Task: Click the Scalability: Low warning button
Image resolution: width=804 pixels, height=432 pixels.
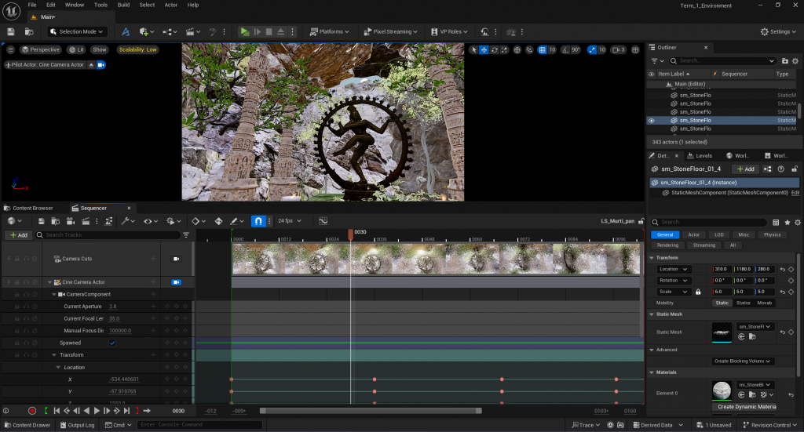Action: pos(138,49)
